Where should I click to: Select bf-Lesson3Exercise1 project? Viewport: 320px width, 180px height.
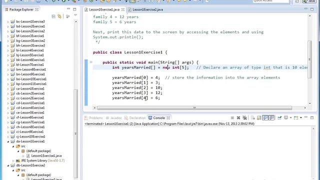[x=30, y=36]
